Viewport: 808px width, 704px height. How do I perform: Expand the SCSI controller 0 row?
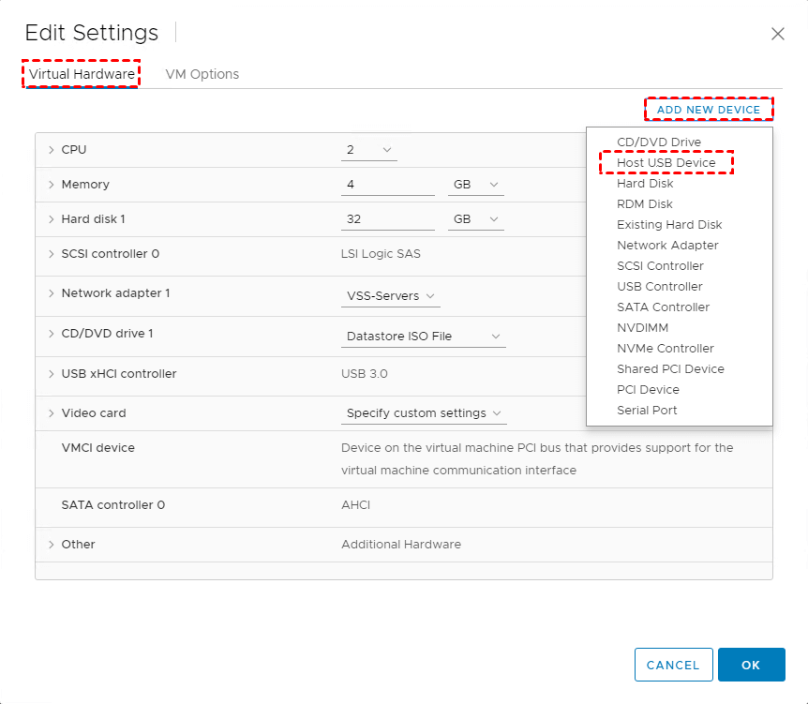click(x=51, y=254)
